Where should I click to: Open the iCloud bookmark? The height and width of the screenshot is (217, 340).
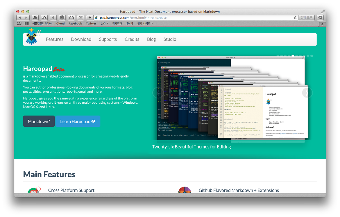[60, 24]
